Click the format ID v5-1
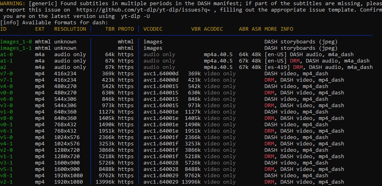The image size is (382, 186). click(x=6, y=169)
